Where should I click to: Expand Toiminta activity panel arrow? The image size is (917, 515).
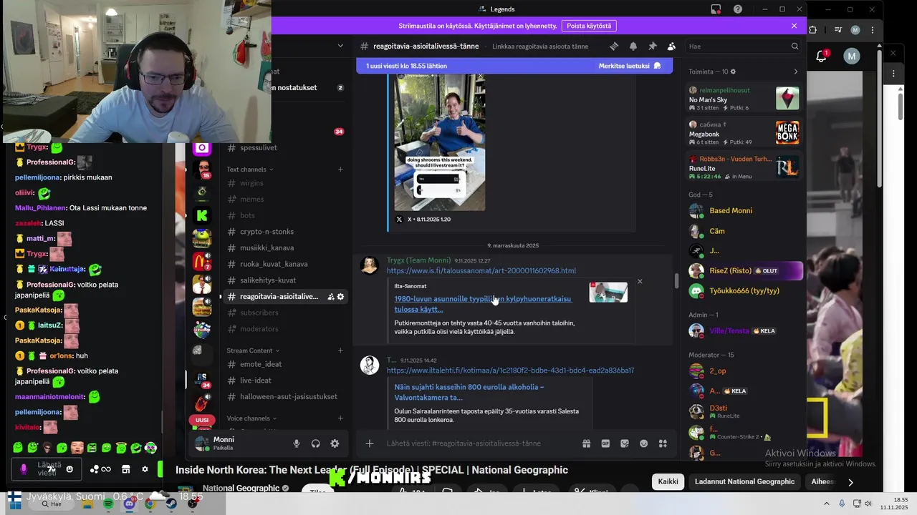point(795,72)
